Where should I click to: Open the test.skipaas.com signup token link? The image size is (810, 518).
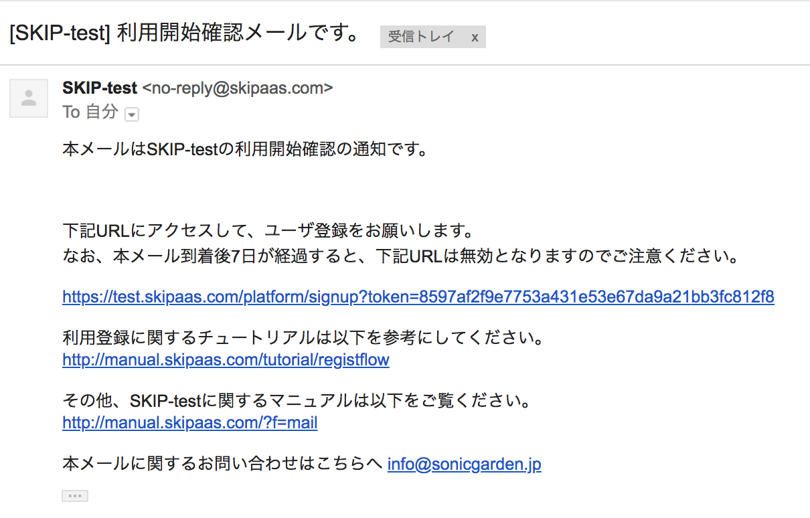pos(418,297)
